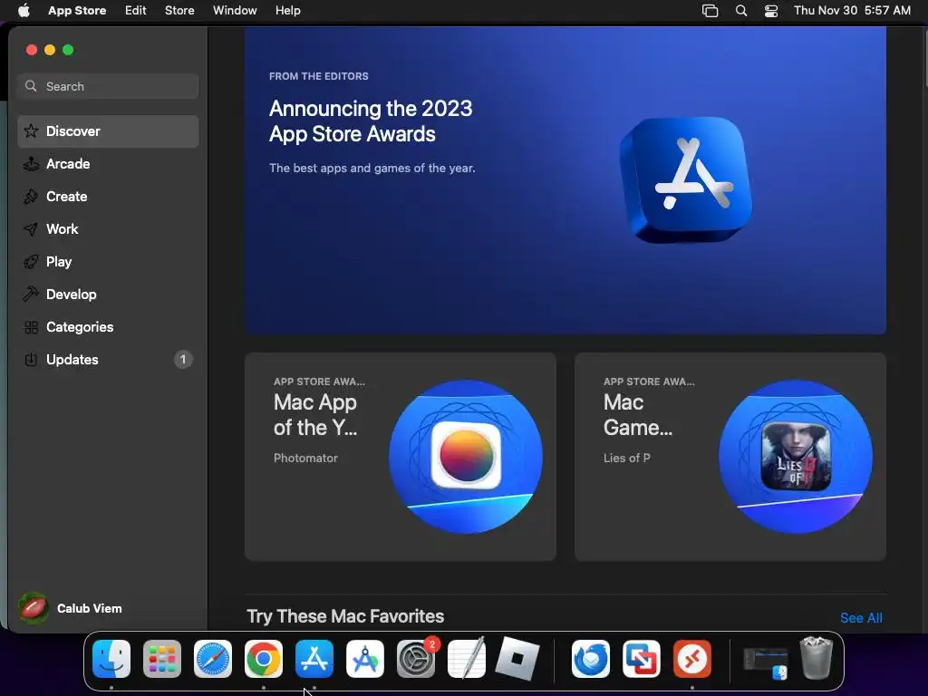Click the Stage Manager menu bar icon
This screenshot has width=928, height=696.
(x=710, y=11)
